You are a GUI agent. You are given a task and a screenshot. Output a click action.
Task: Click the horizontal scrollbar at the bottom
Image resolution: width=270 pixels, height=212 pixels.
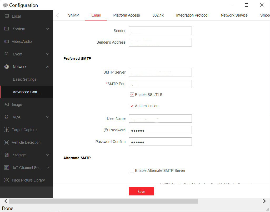tap(103, 201)
